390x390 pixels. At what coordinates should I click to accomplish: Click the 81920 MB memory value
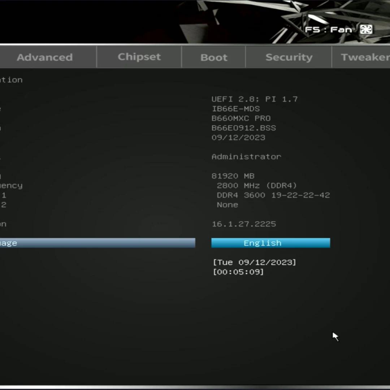point(233,176)
